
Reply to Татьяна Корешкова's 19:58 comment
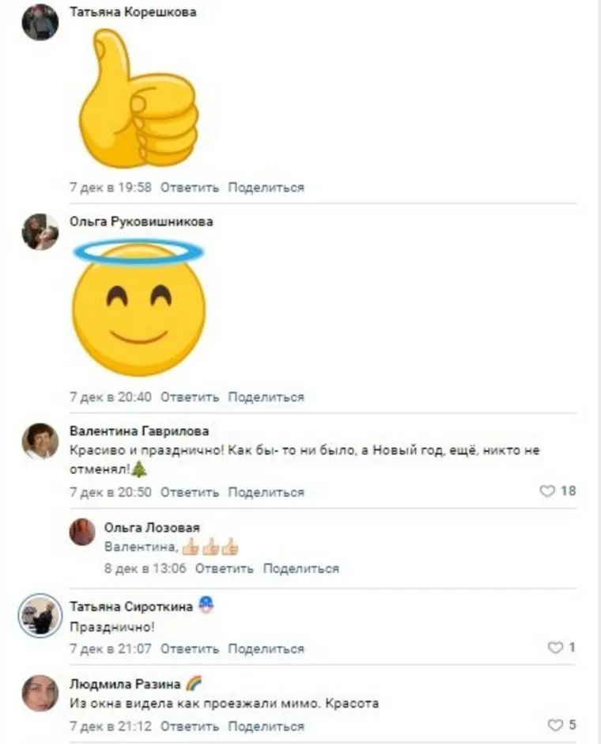coord(190,188)
